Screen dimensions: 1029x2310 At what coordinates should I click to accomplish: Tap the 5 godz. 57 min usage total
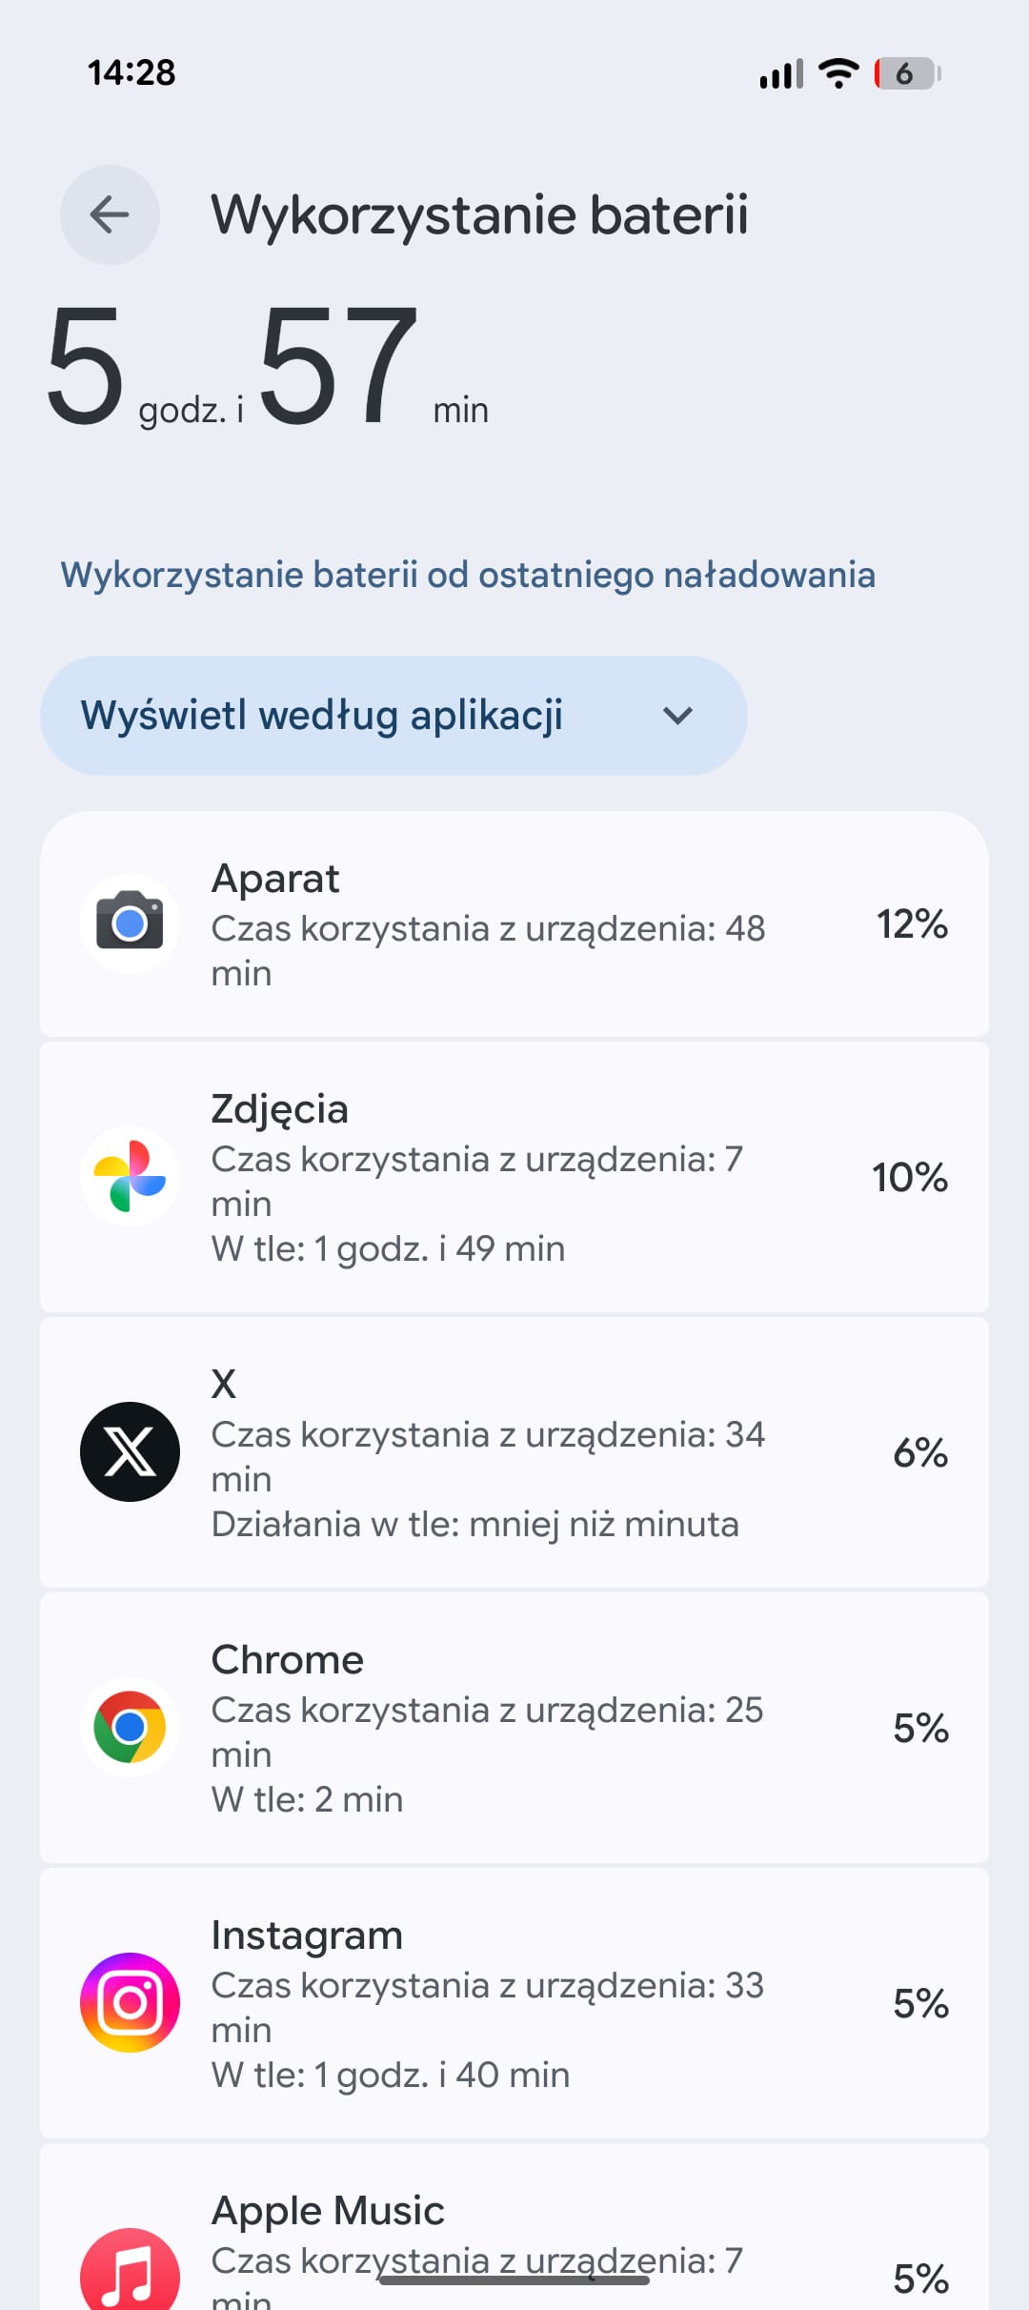(267, 367)
